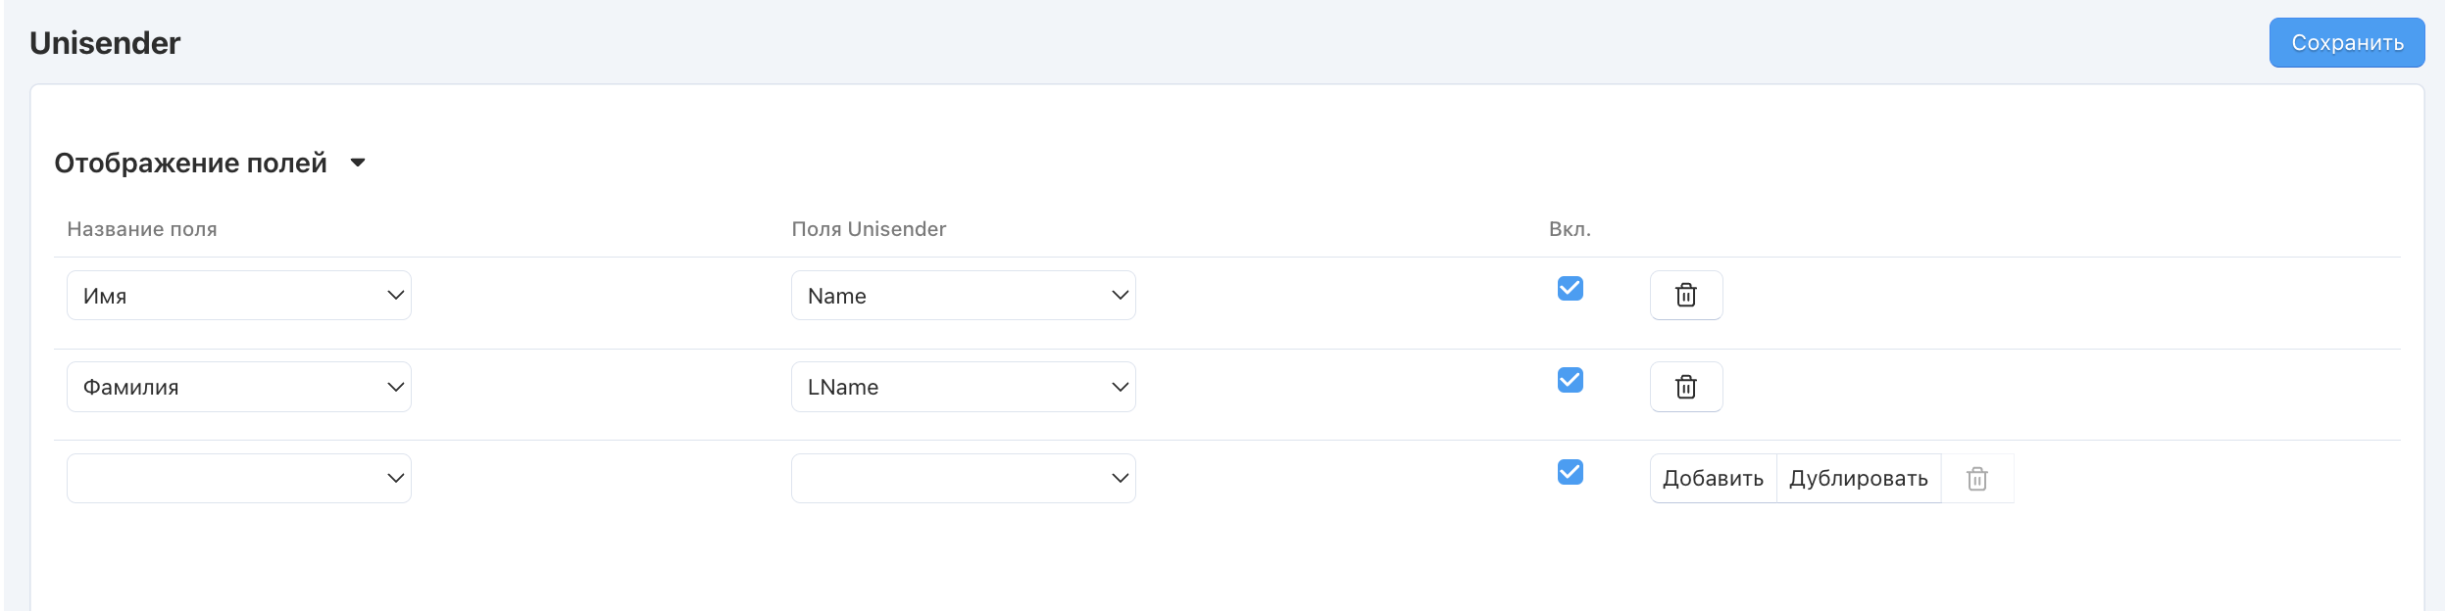Screen dimensions: 2445x611
Task: Click the Дублировать button
Action: [x=1858, y=479]
